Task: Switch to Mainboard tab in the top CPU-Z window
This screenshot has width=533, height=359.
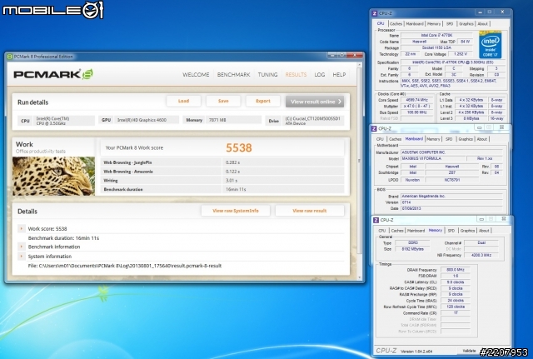Action: 415,24
